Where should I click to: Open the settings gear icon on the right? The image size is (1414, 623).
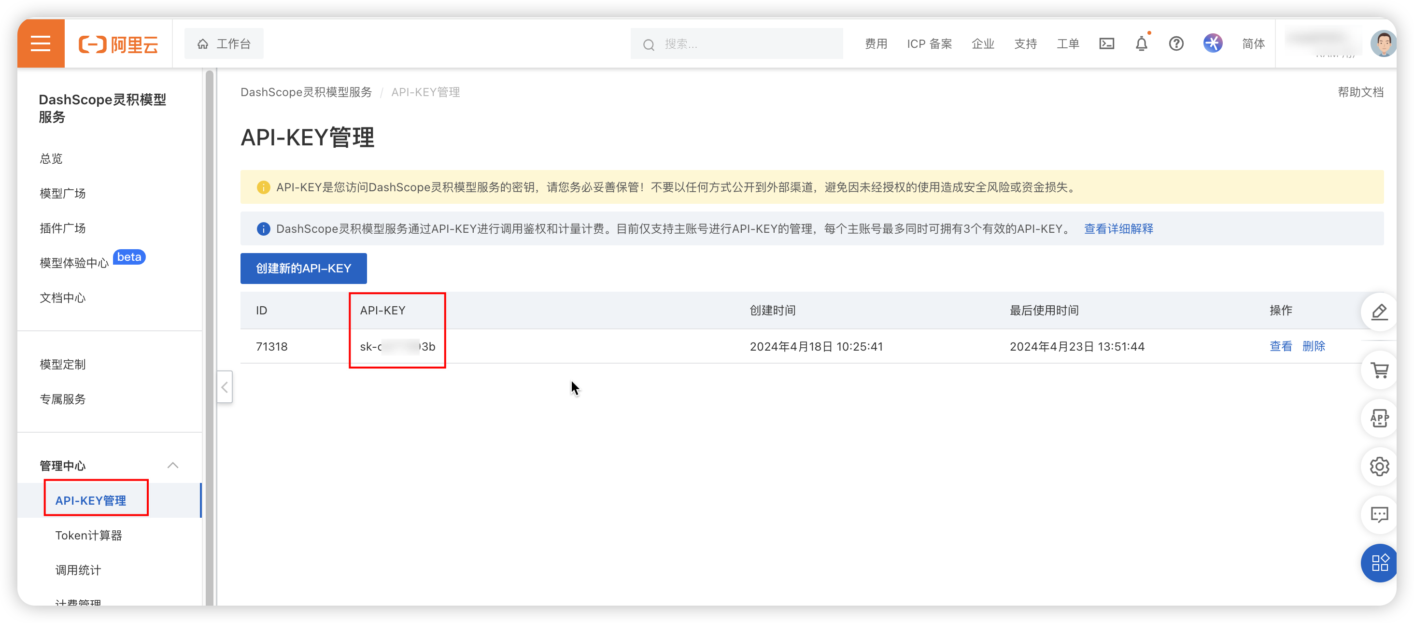point(1379,467)
